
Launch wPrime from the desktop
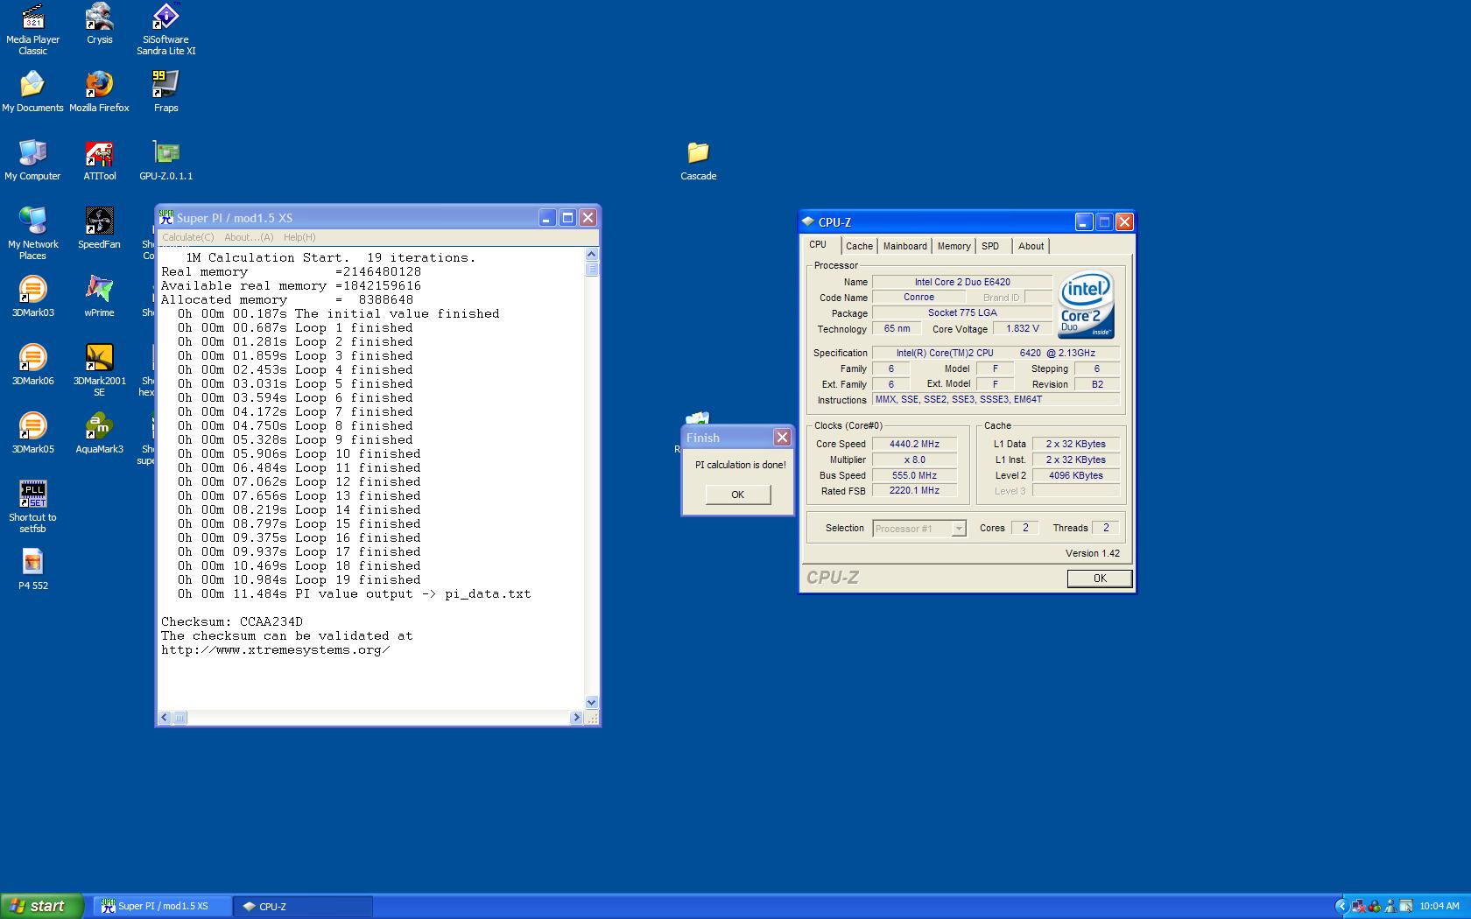pos(99,297)
